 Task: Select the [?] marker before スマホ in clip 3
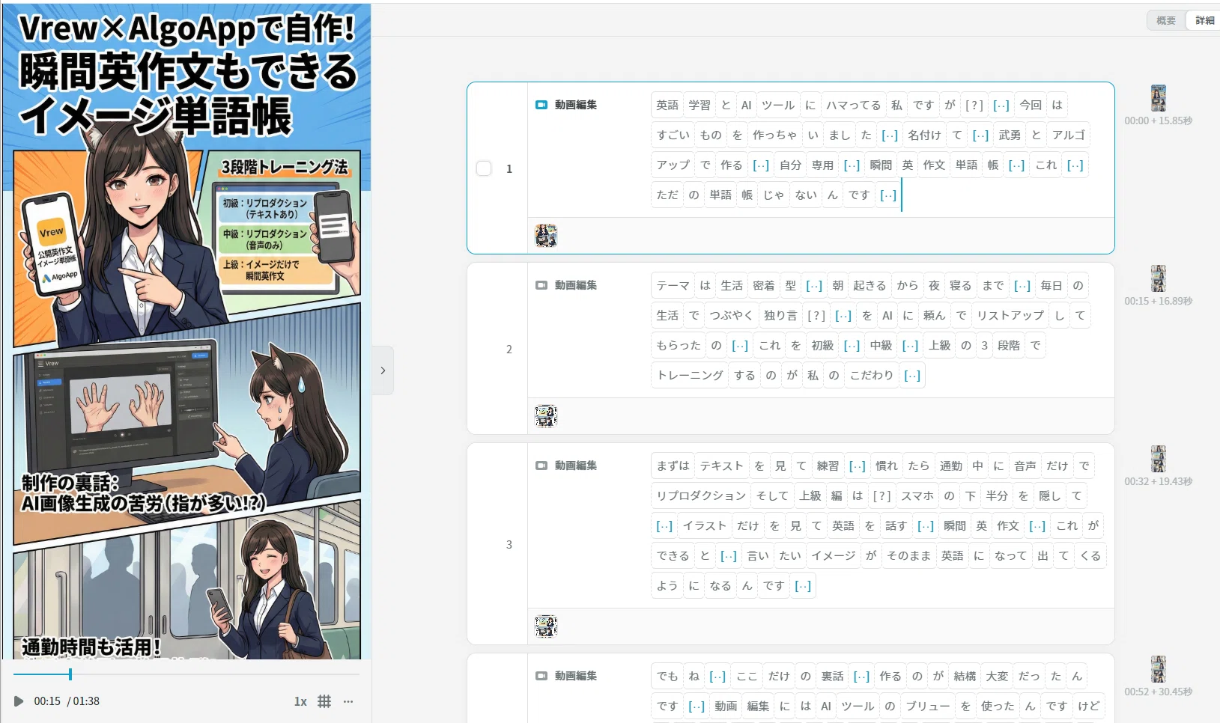click(882, 496)
